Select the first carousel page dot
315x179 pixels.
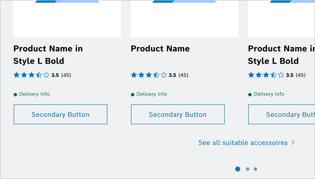point(237,169)
